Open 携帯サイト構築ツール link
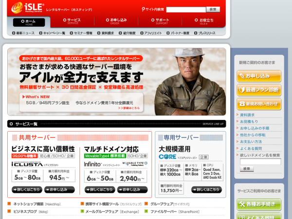This screenshot has width=292, height=219. click(x=113, y=204)
